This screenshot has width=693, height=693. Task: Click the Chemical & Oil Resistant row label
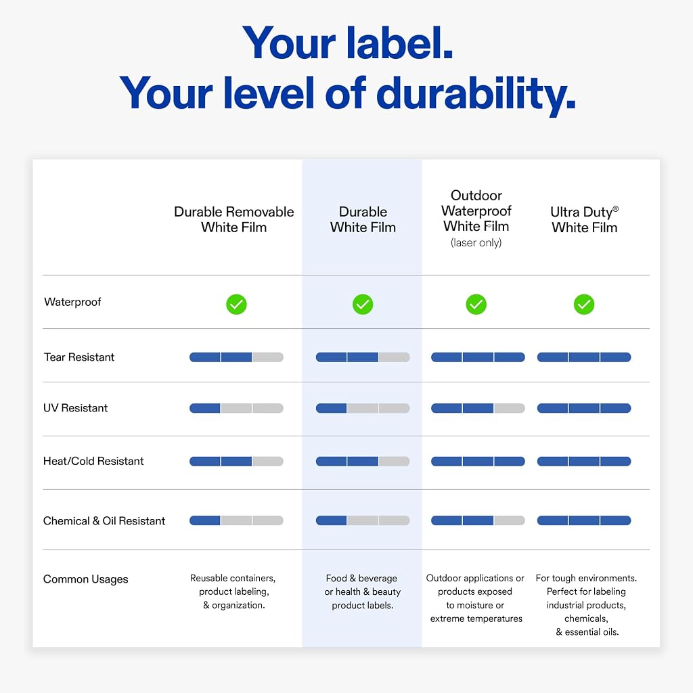[x=104, y=521]
